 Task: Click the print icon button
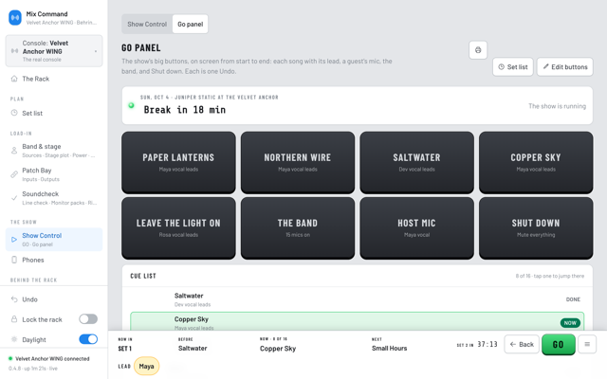pos(478,50)
